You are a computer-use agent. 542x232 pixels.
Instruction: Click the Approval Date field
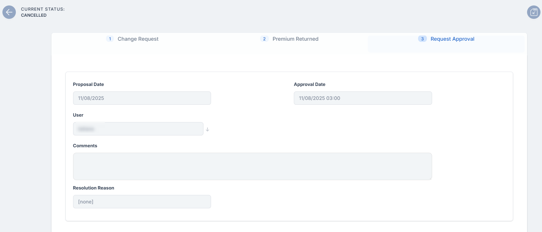pos(363,98)
